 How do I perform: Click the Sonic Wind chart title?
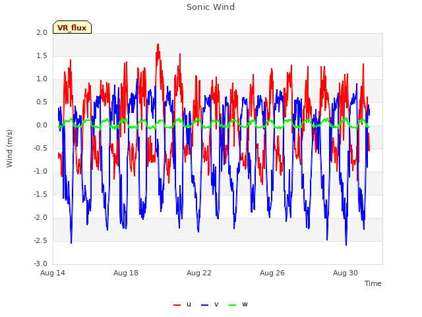tap(211, 7)
